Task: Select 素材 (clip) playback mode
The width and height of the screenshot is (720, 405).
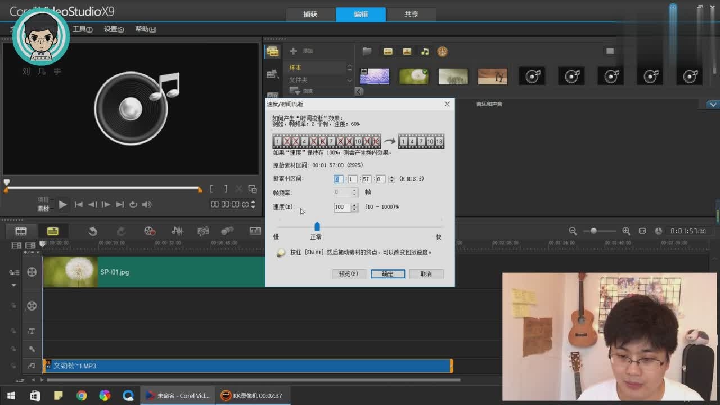Action: click(43, 209)
